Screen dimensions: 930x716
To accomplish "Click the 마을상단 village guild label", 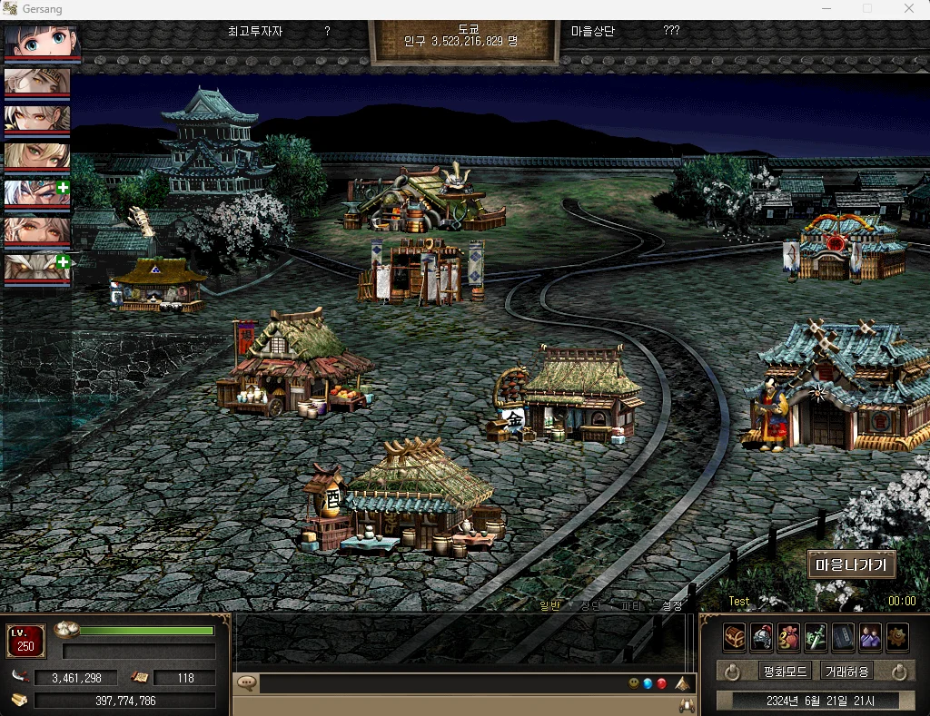I will [x=592, y=31].
